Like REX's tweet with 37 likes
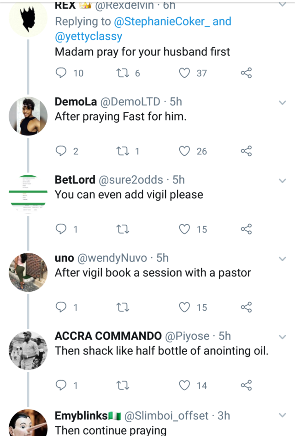 185,73
